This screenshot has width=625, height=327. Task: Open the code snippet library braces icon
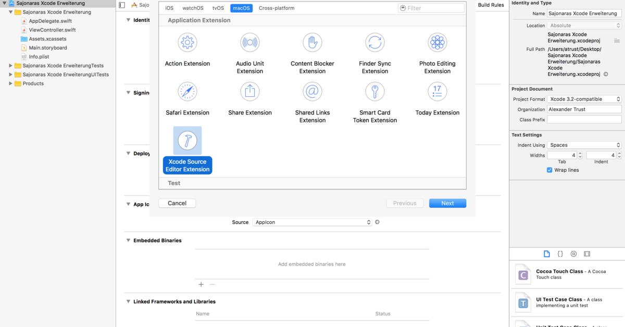tap(560, 254)
